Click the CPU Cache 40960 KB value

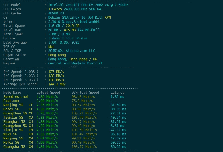(x=56, y=13)
